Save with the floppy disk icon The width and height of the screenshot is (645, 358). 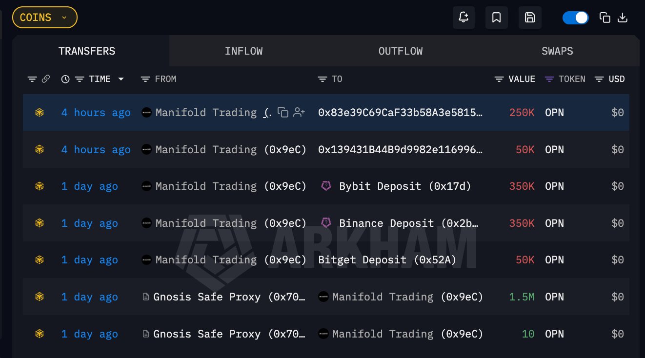point(530,18)
